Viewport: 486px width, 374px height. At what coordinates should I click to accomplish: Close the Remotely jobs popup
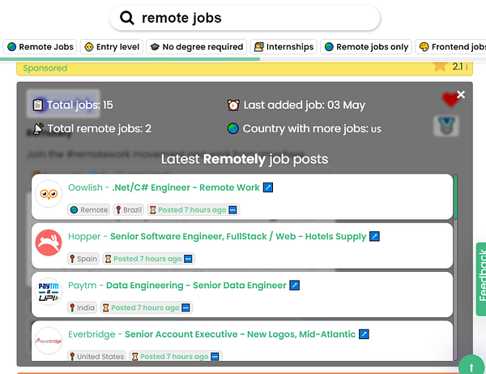click(x=461, y=94)
